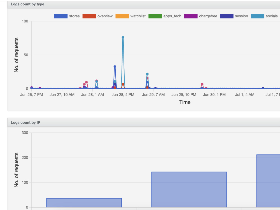The height and width of the screenshot is (210, 280).
Task: Click the 'Jun 29, 10 PM' axis label
Action: [x=184, y=95]
